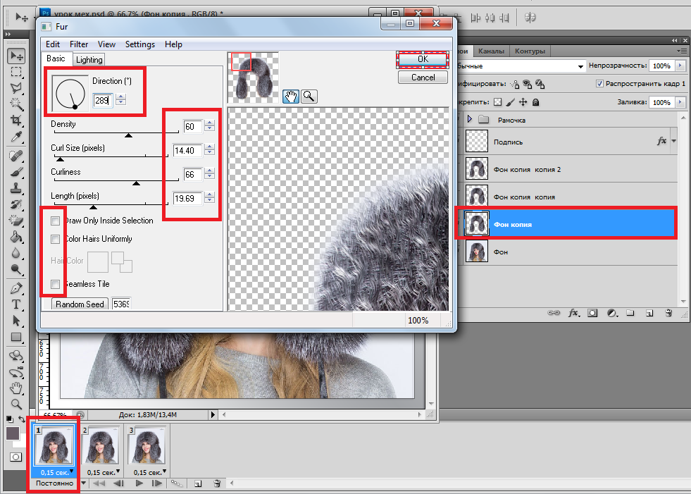Select the Blur tool
This screenshot has width=691, height=494.
16,253
